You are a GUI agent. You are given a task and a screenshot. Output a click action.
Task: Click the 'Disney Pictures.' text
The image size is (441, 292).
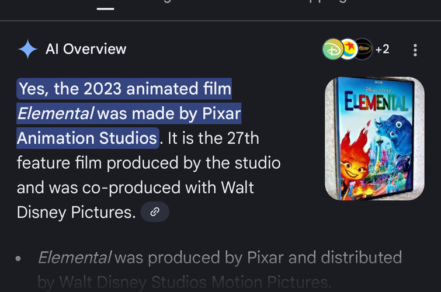pyautogui.click(x=76, y=212)
